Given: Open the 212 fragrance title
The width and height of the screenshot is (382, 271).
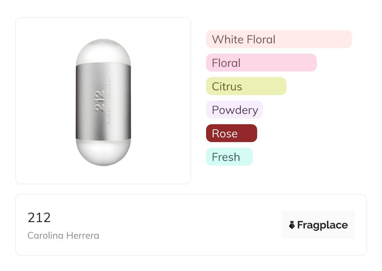Looking at the screenshot, I should (39, 218).
